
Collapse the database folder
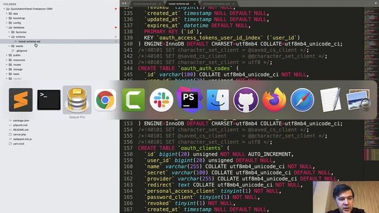tap(7, 27)
